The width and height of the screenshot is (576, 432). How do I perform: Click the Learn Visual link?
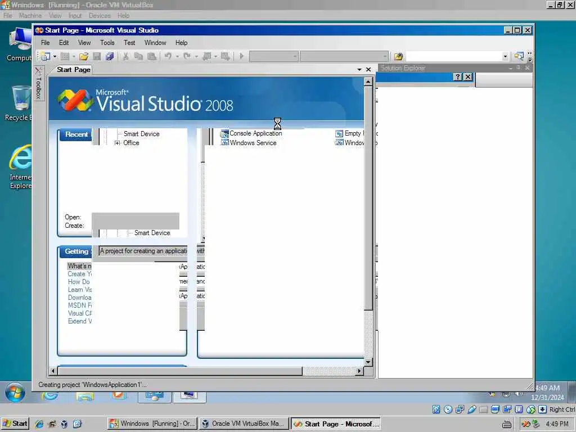(80, 290)
